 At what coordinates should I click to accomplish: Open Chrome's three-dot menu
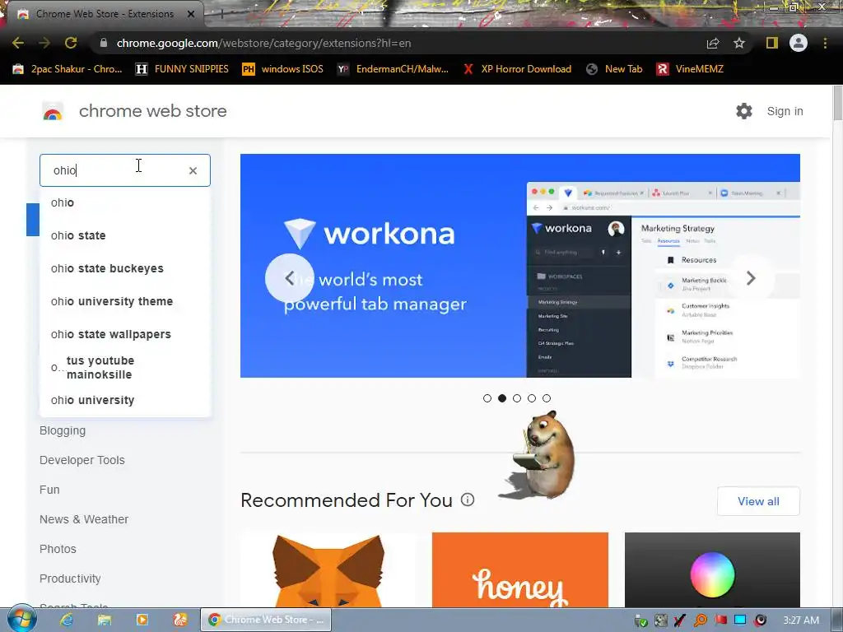click(825, 43)
